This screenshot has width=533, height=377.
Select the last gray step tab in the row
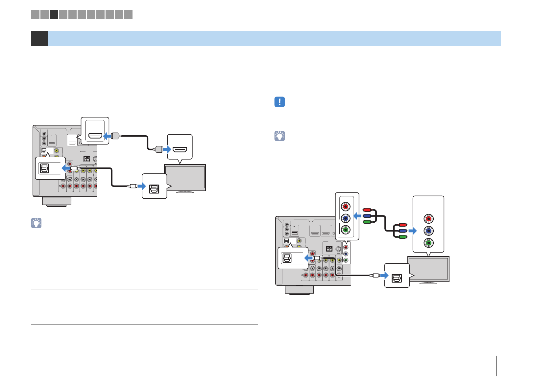click(x=129, y=14)
